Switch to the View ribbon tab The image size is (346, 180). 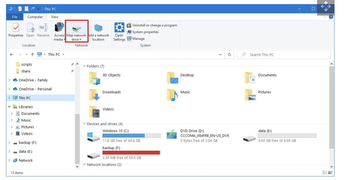point(55,17)
